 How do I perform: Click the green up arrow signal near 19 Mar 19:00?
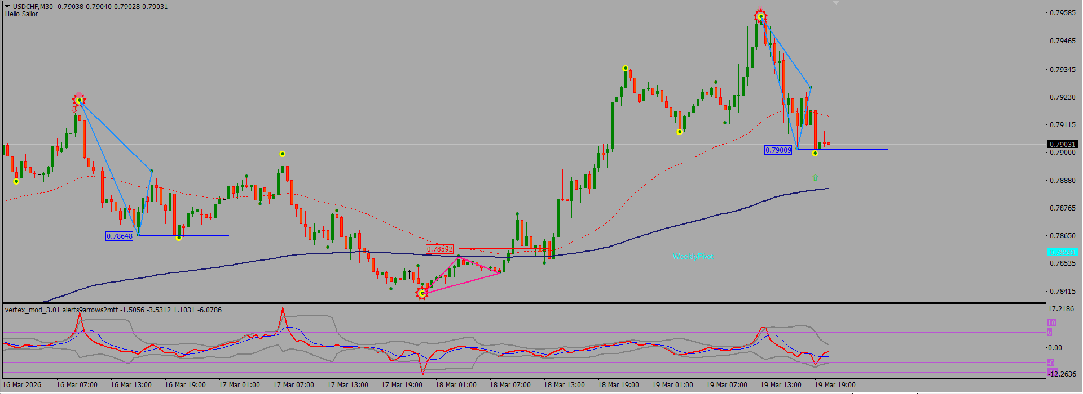pos(815,178)
